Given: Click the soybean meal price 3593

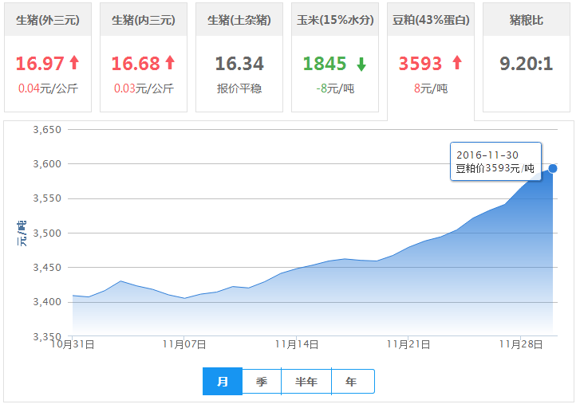Looking at the screenshot, I should 420,64.
